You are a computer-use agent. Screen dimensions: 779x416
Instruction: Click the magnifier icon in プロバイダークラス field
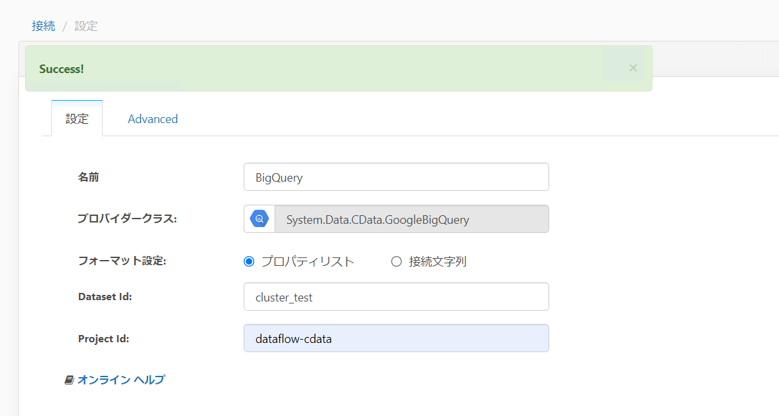[259, 219]
